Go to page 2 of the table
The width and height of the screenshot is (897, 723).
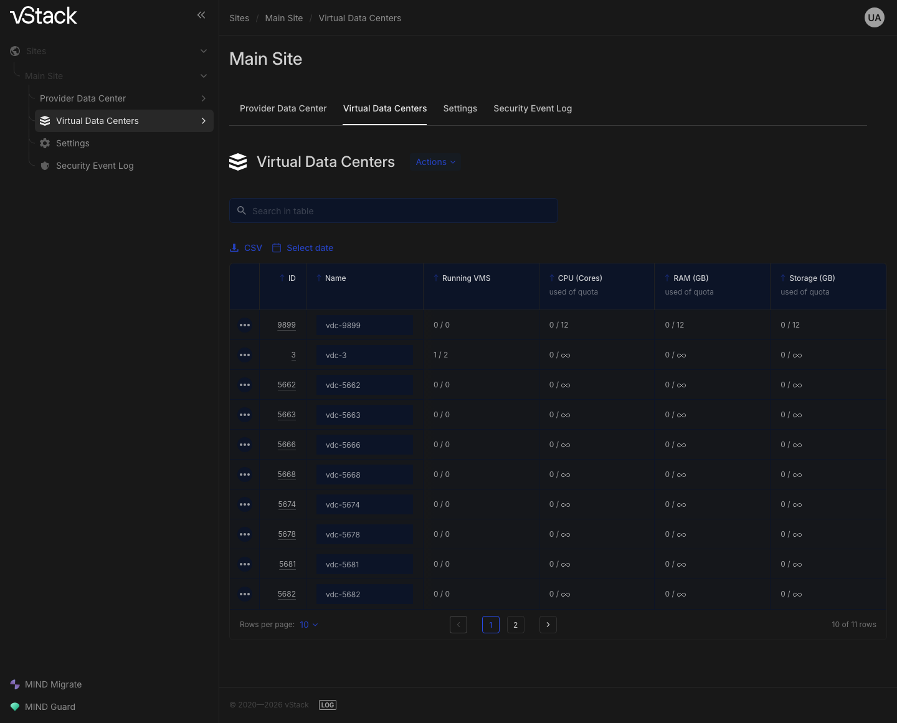pos(516,625)
